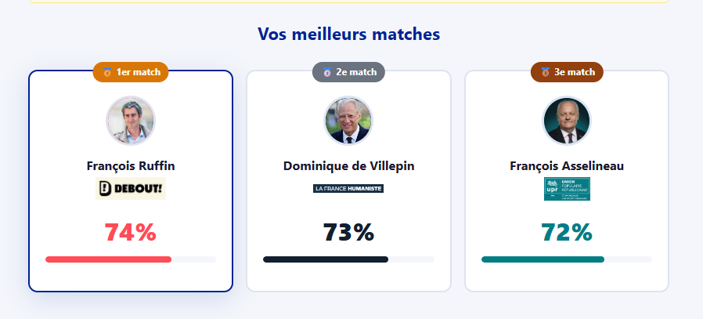Image resolution: width=703 pixels, height=319 pixels.
Task: Click the Vos meilleurs matches heading
Action: coord(349,34)
